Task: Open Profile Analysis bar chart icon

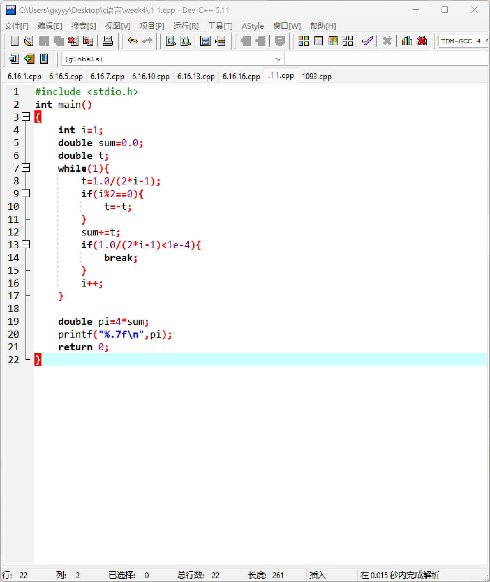Action: (x=407, y=41)
